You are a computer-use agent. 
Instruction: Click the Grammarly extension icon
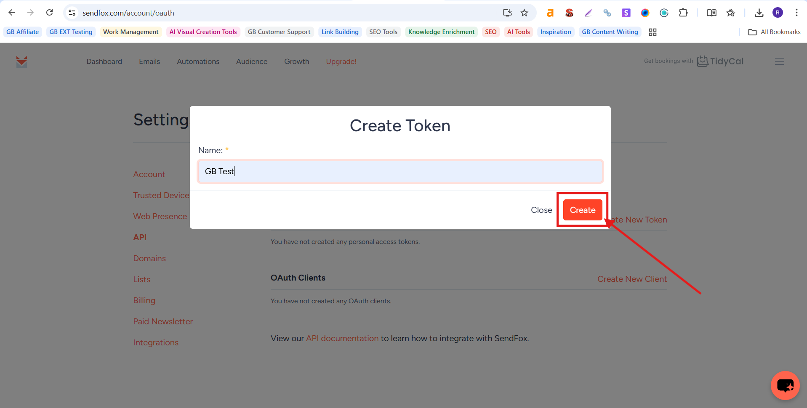pos(664,13)
